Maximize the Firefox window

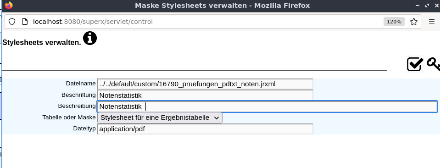[x=427, y=6]
